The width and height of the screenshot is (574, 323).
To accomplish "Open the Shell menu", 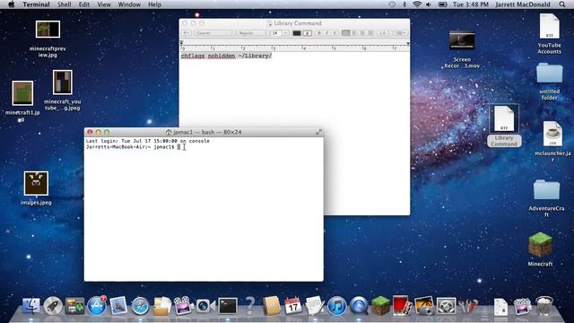I will (x=64, y=4).
